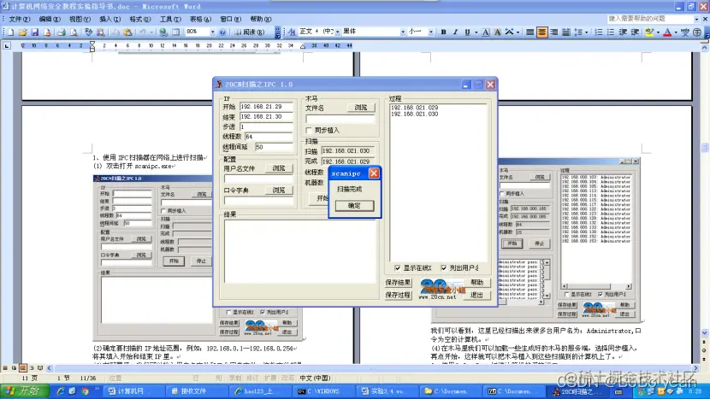
Task: Open the 视图 menu
Action: (x=80, y=19)
